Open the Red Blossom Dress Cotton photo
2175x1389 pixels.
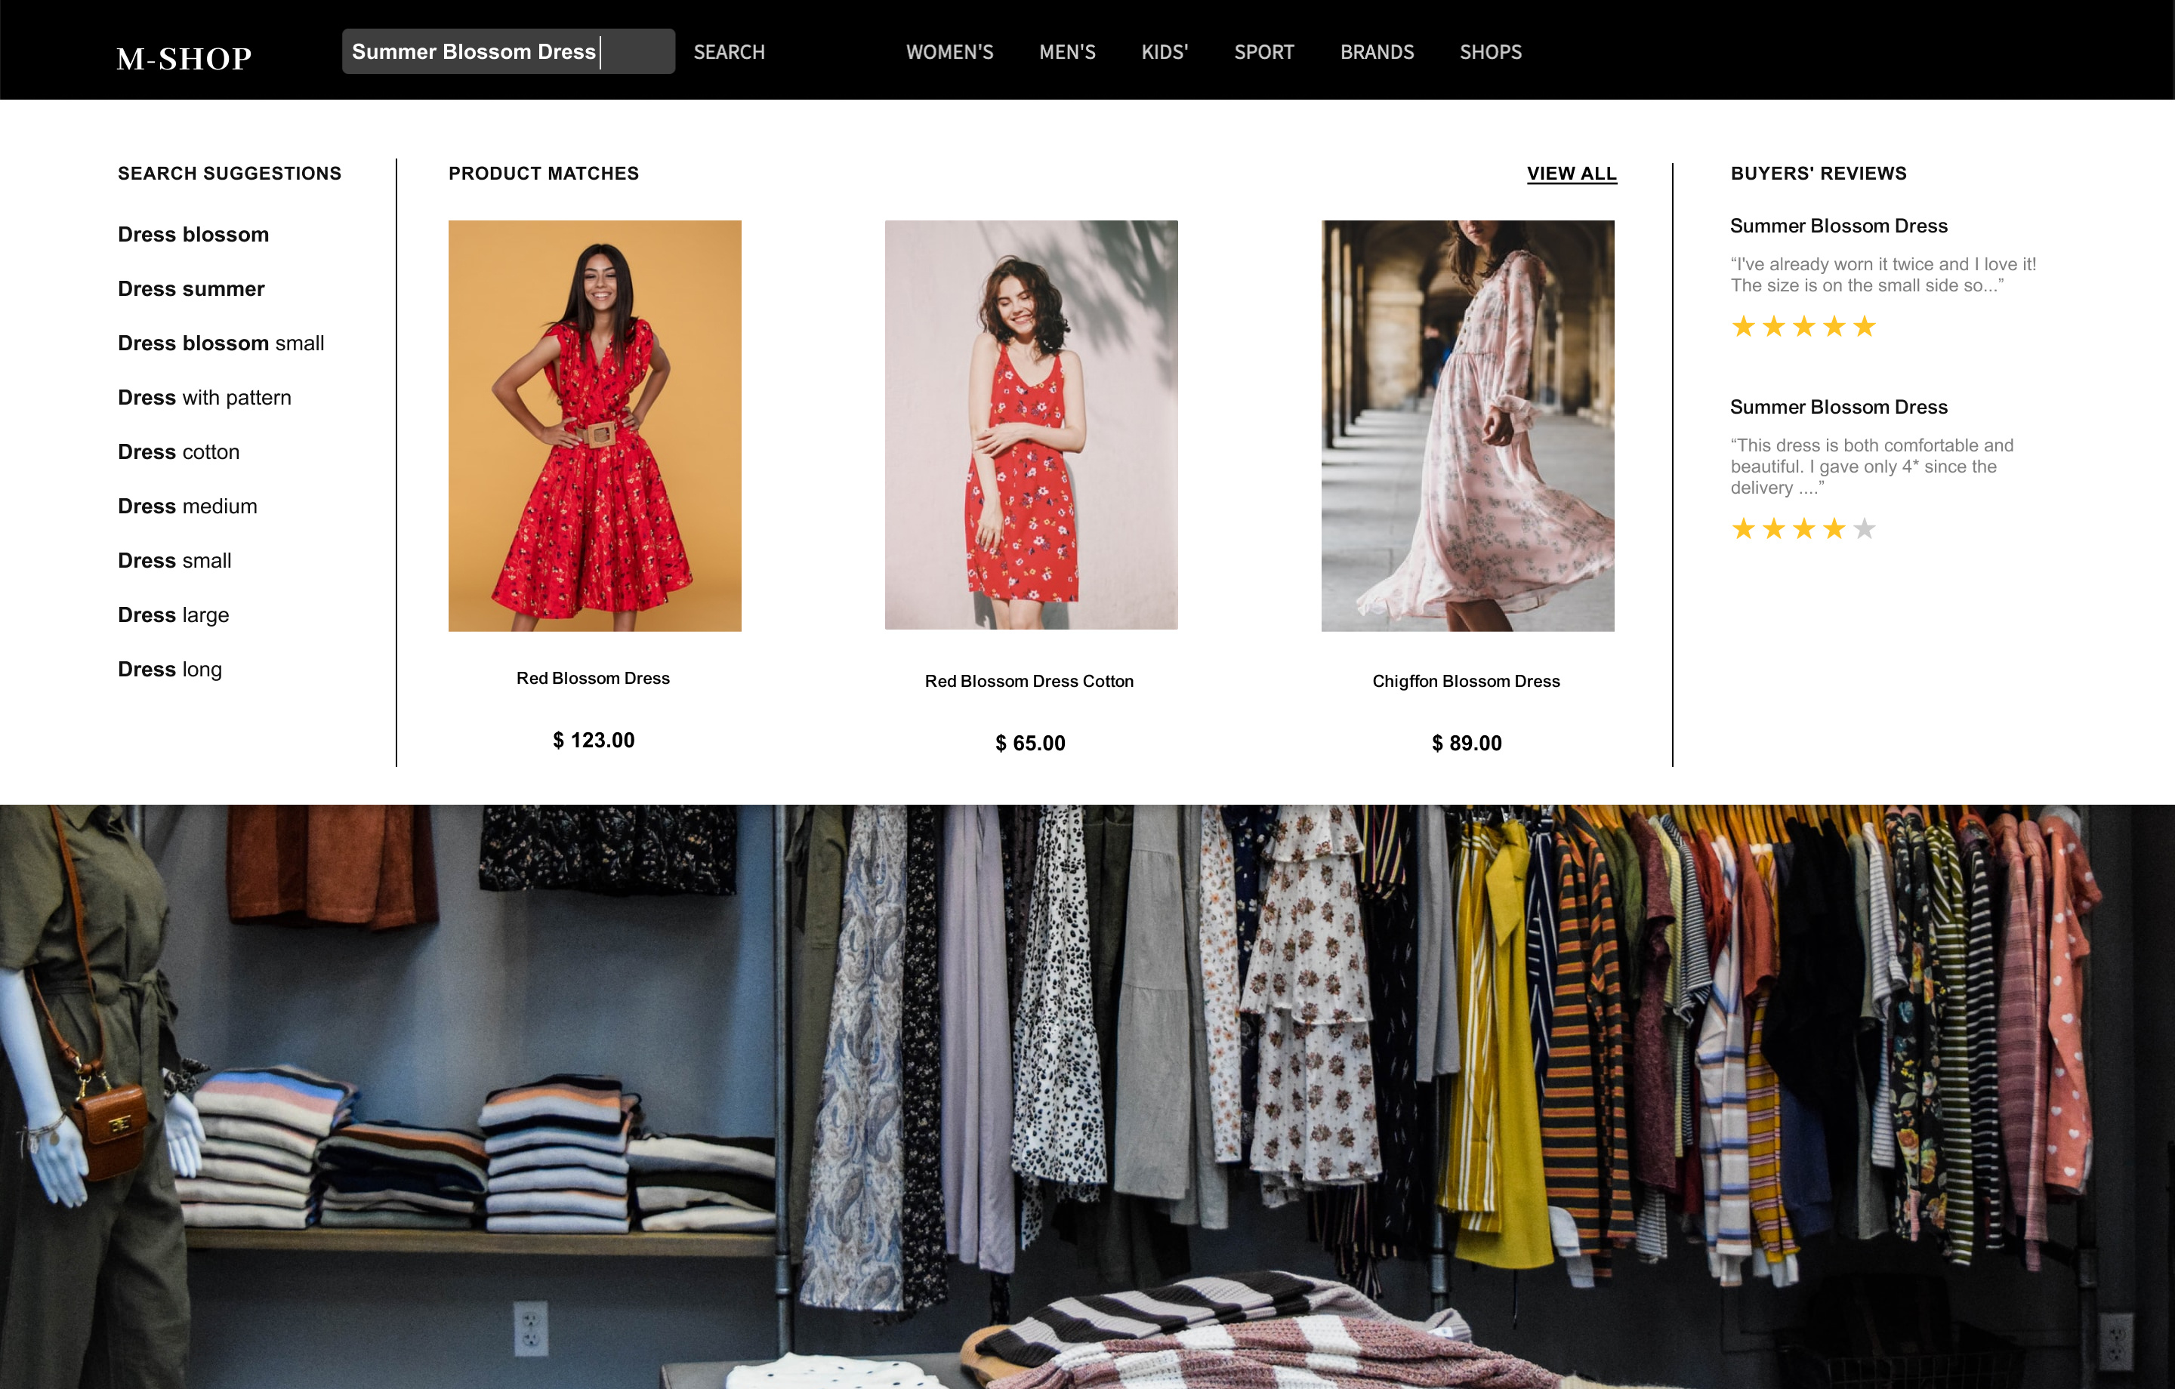(1031, 424)
